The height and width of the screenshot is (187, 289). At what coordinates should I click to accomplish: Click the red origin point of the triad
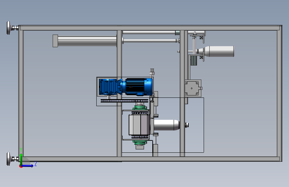21,166
